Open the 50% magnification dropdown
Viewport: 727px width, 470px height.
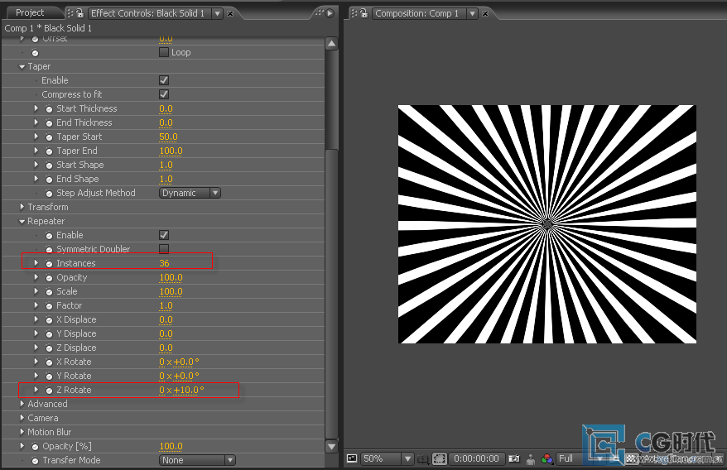point(387,458)
